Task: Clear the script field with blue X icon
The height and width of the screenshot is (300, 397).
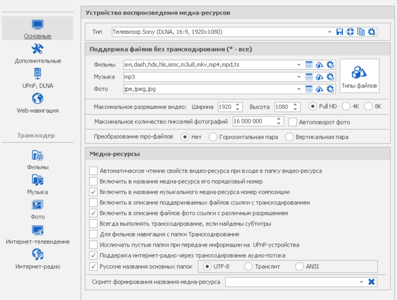Action: click(x=371, y=282)
